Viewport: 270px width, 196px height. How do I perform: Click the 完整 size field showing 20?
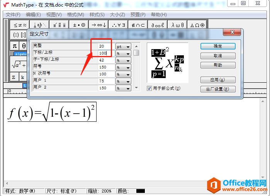106,46
